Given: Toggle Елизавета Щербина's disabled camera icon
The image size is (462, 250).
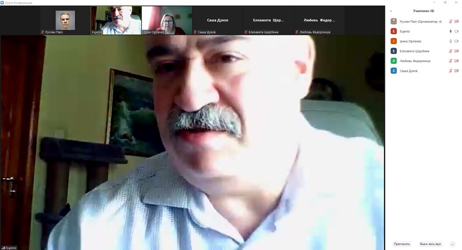Looking at the screenshot, I should click(x=456, y=51).
